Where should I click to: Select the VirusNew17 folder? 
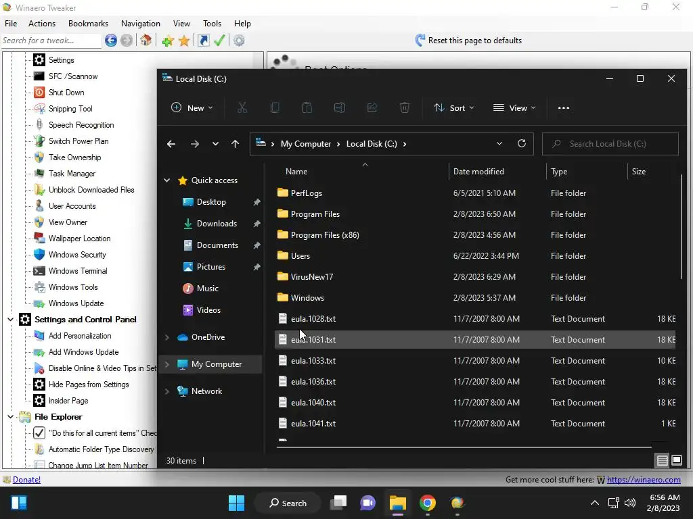tap(475, 276)
